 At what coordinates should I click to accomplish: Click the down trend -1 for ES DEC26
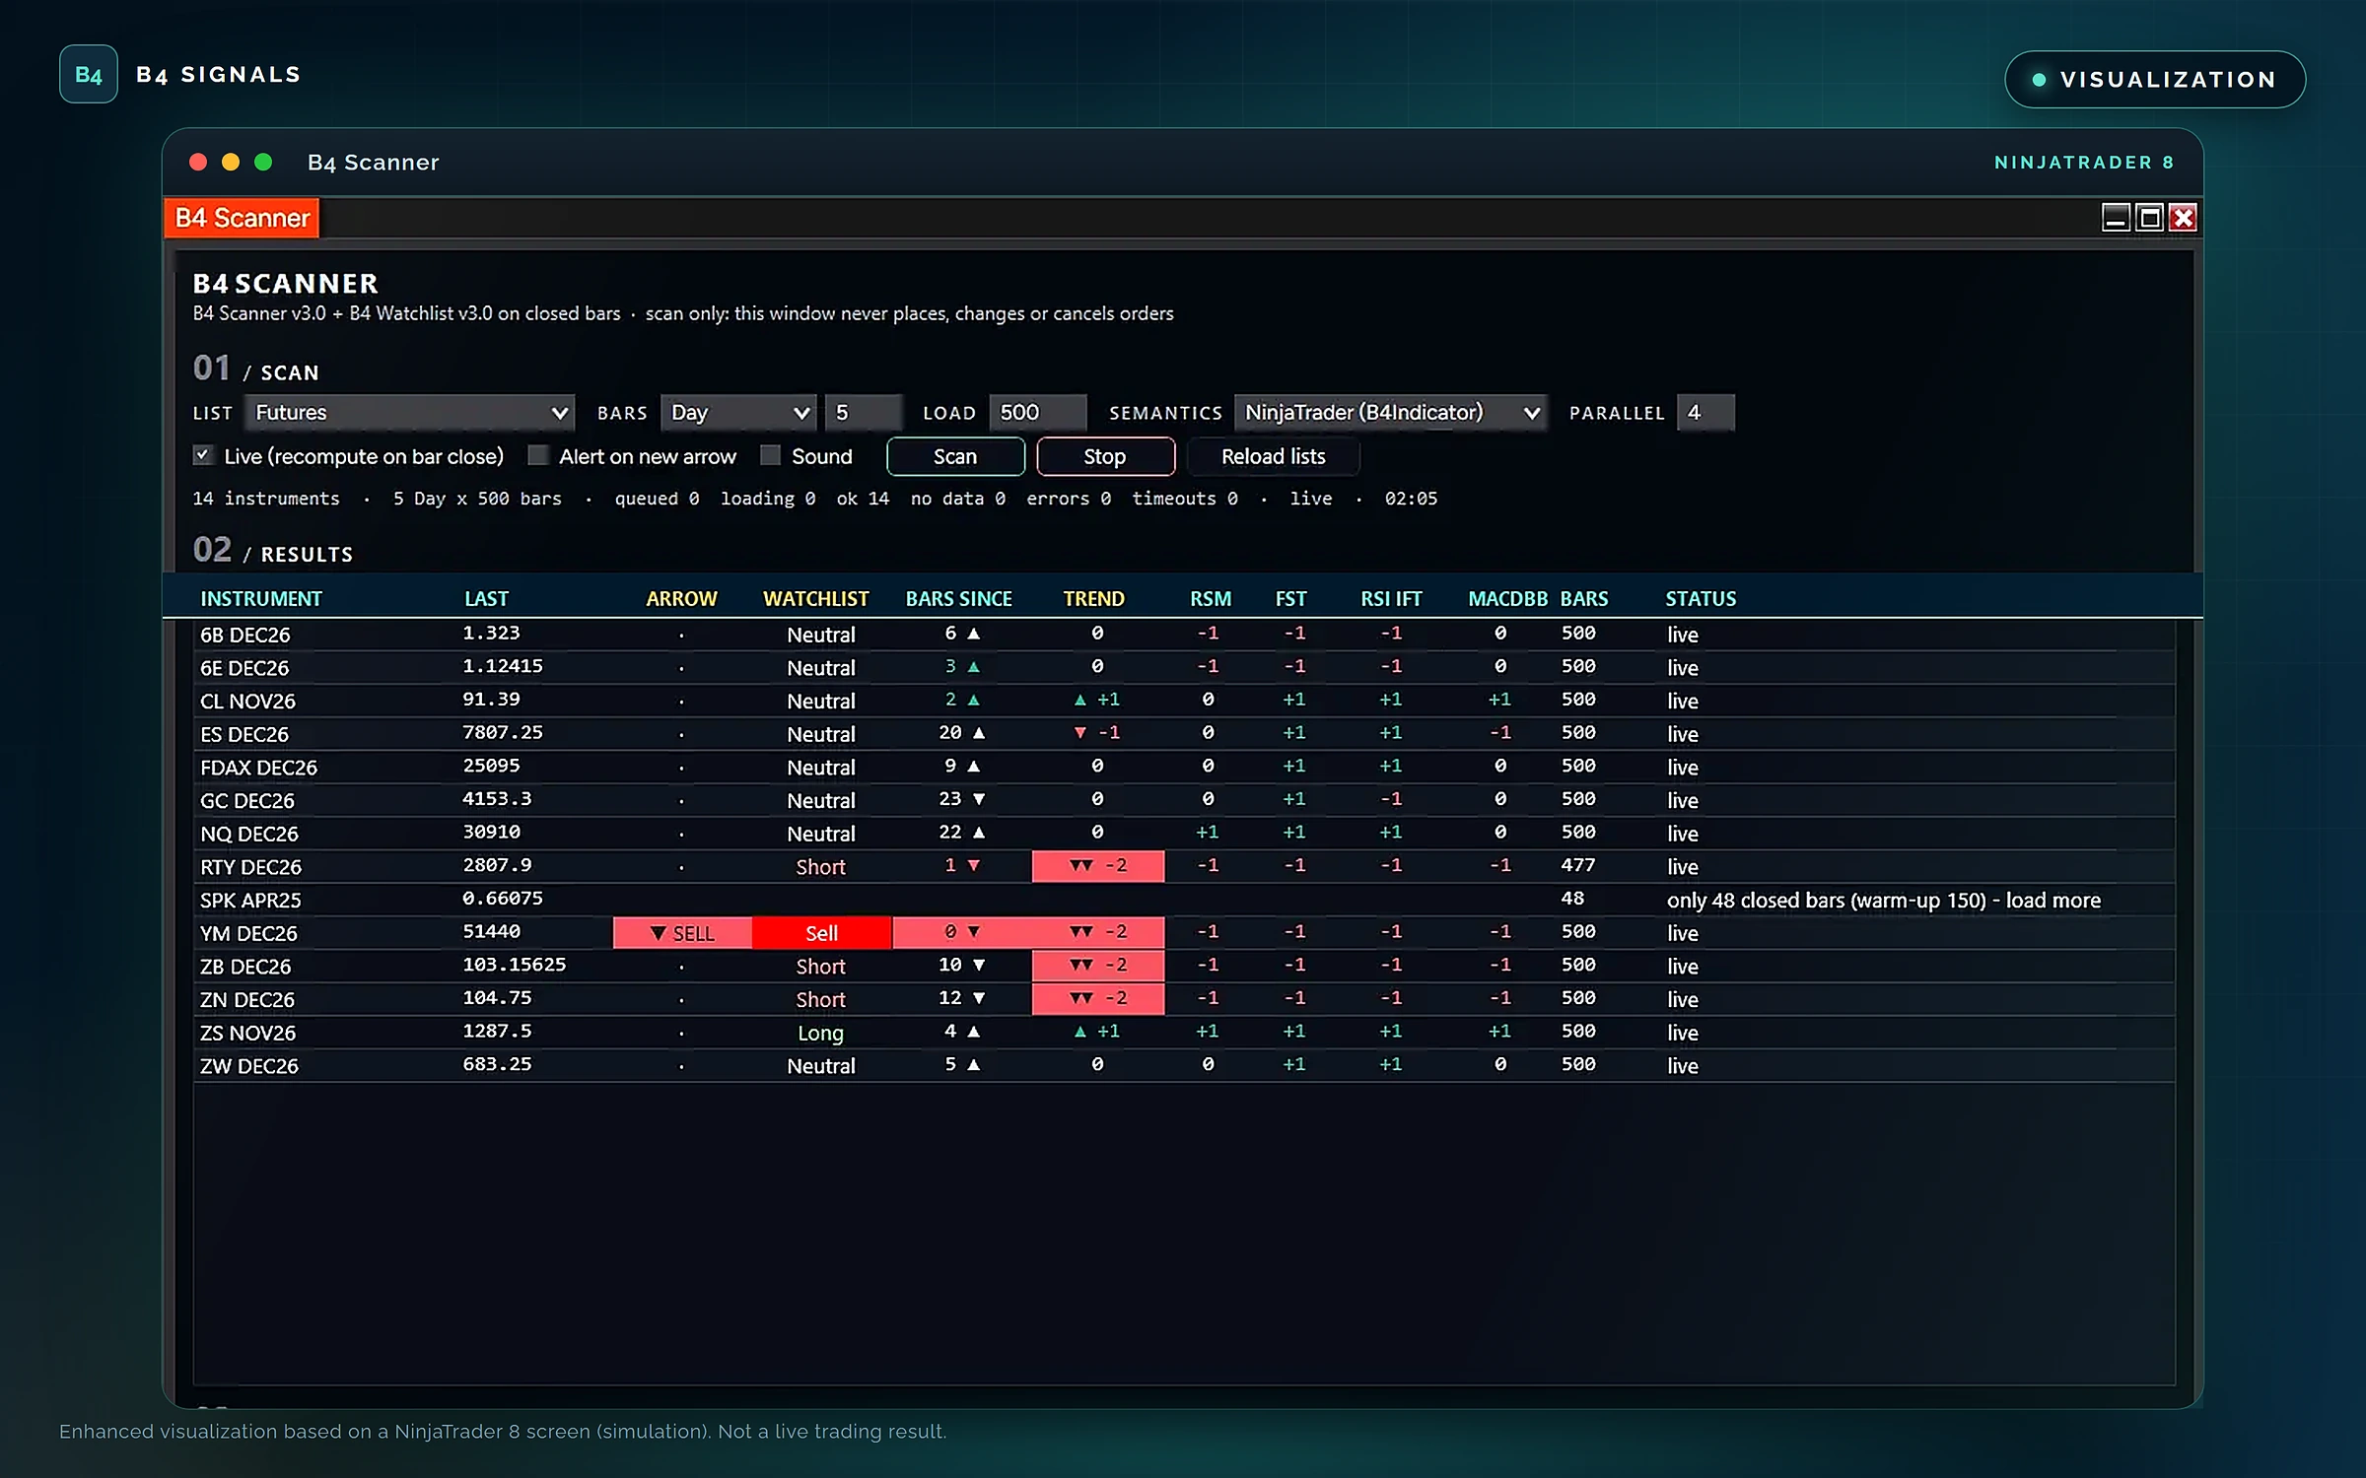point(1096,733)
